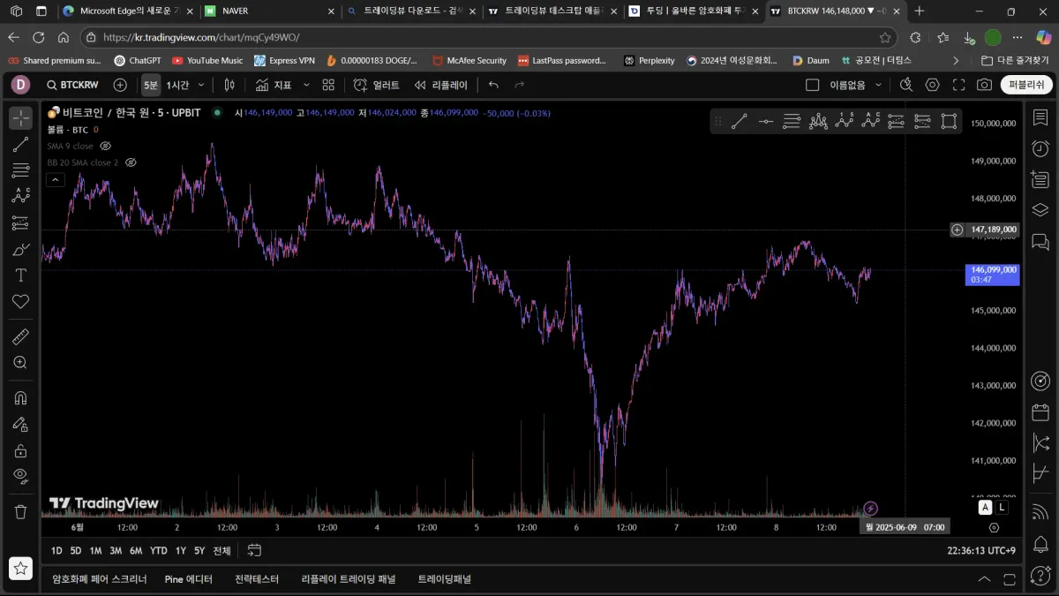Viewport: 1059px width, 596px height.
Task: Set the YTD date range
Action: [x=159, y=550]
